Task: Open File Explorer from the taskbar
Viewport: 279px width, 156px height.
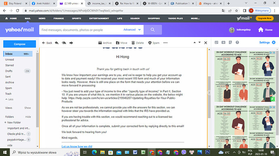Action: [102, 152]
